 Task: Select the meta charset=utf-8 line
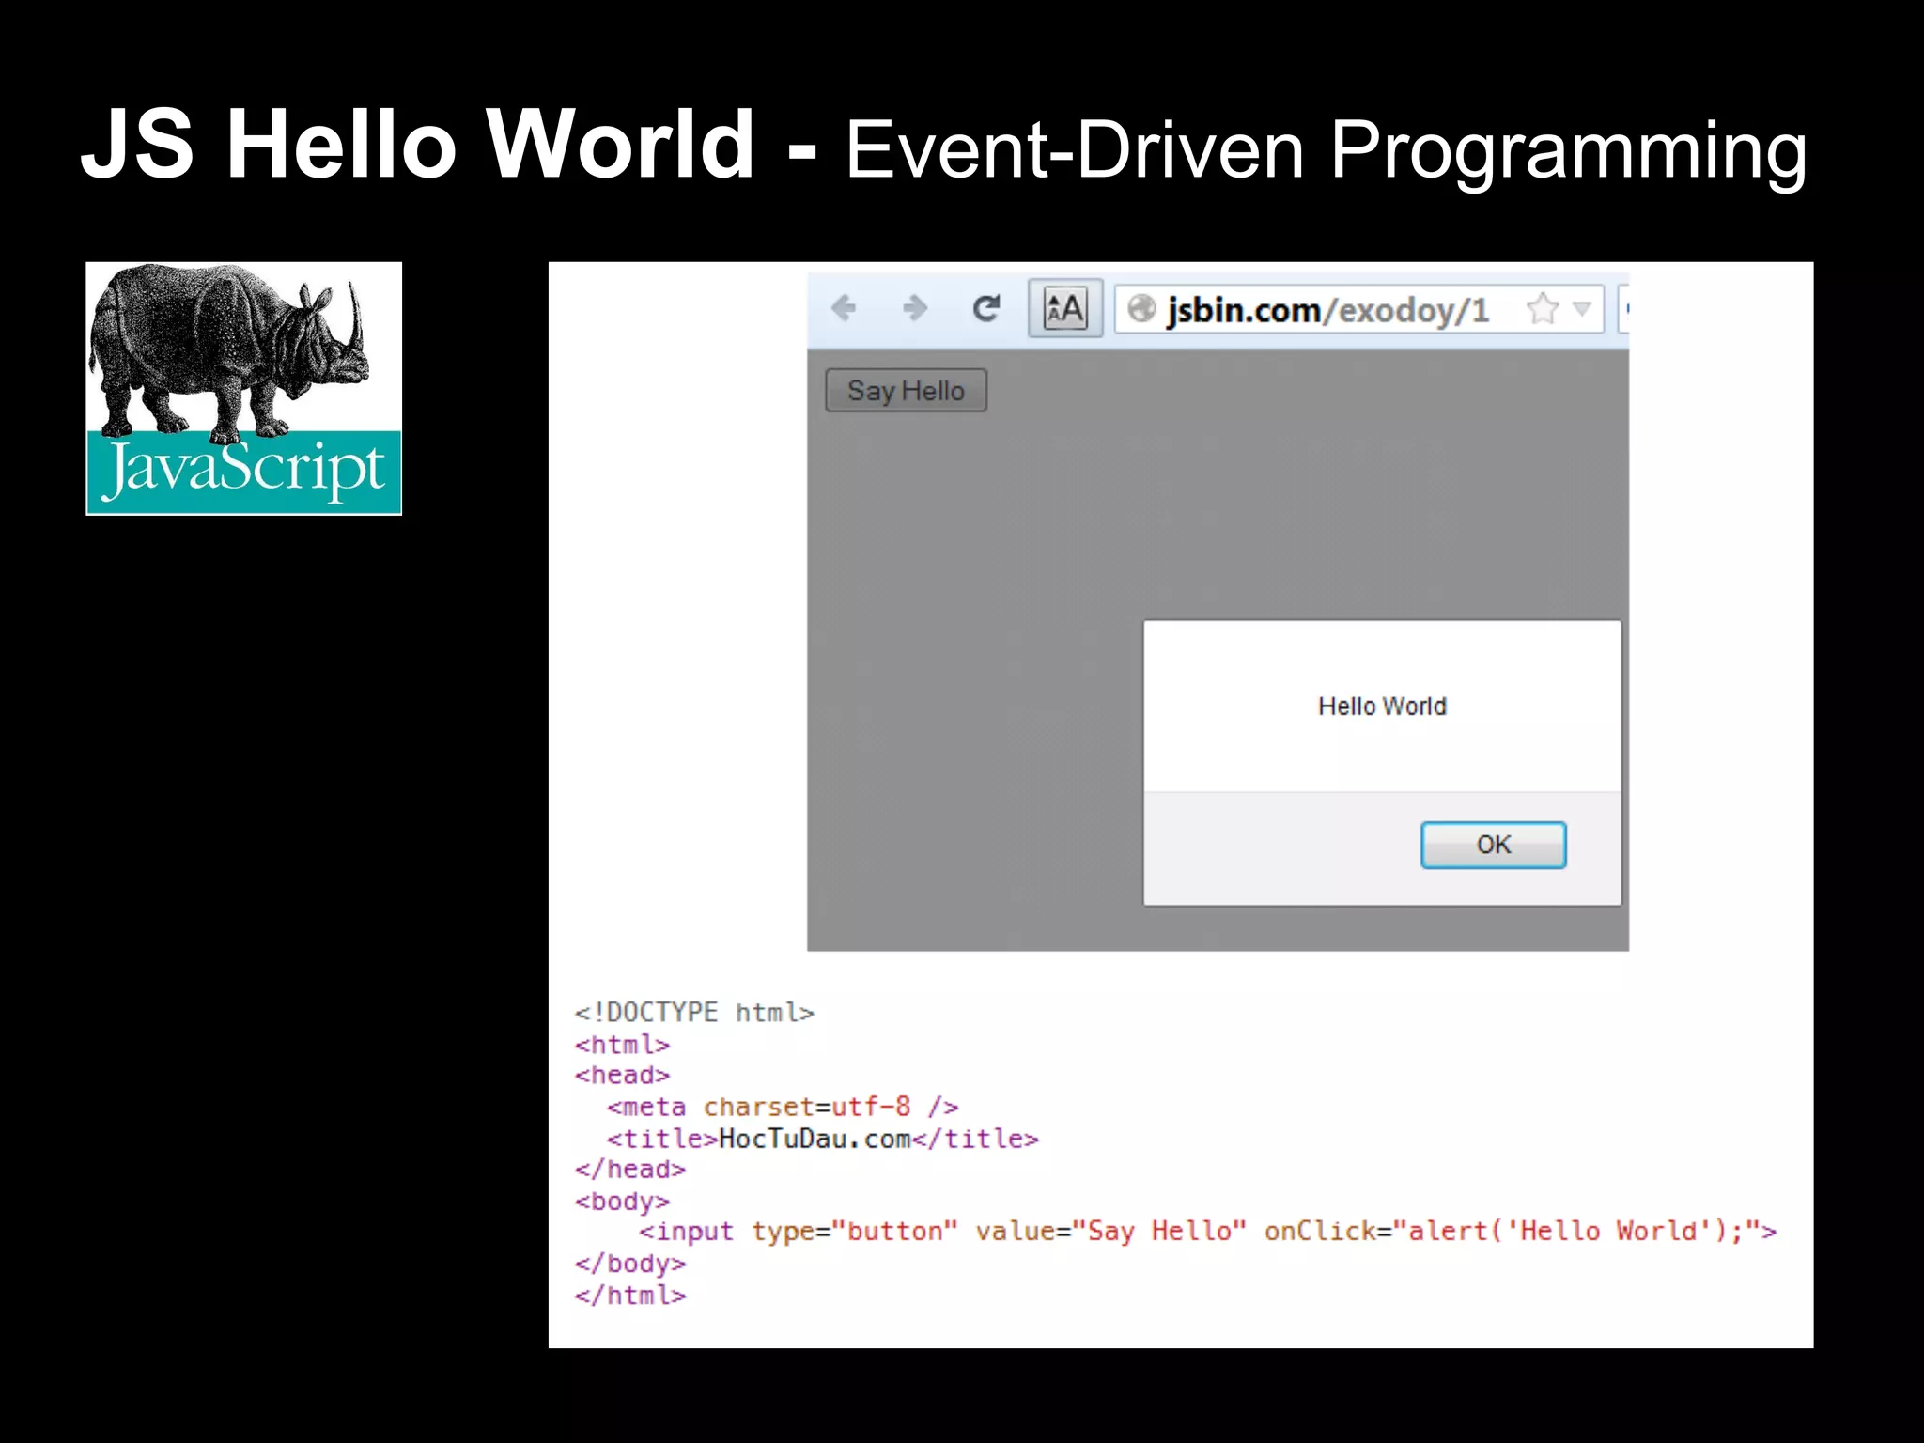pos(782,1107)
